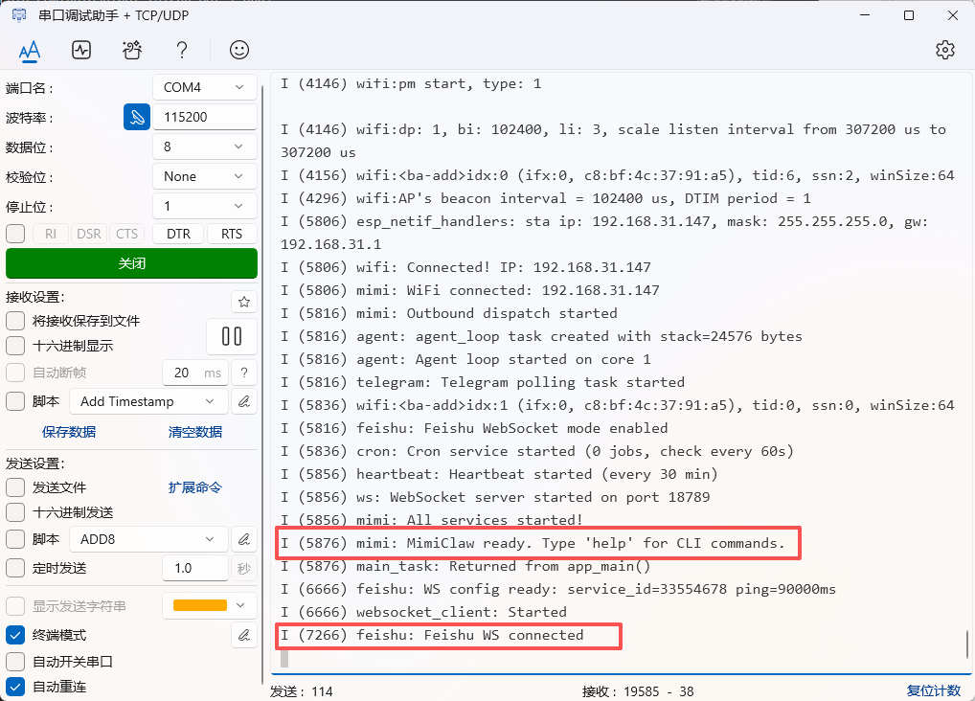Click the green 关闭 port button
Viewport: 975px width, 701px height.
131,263
